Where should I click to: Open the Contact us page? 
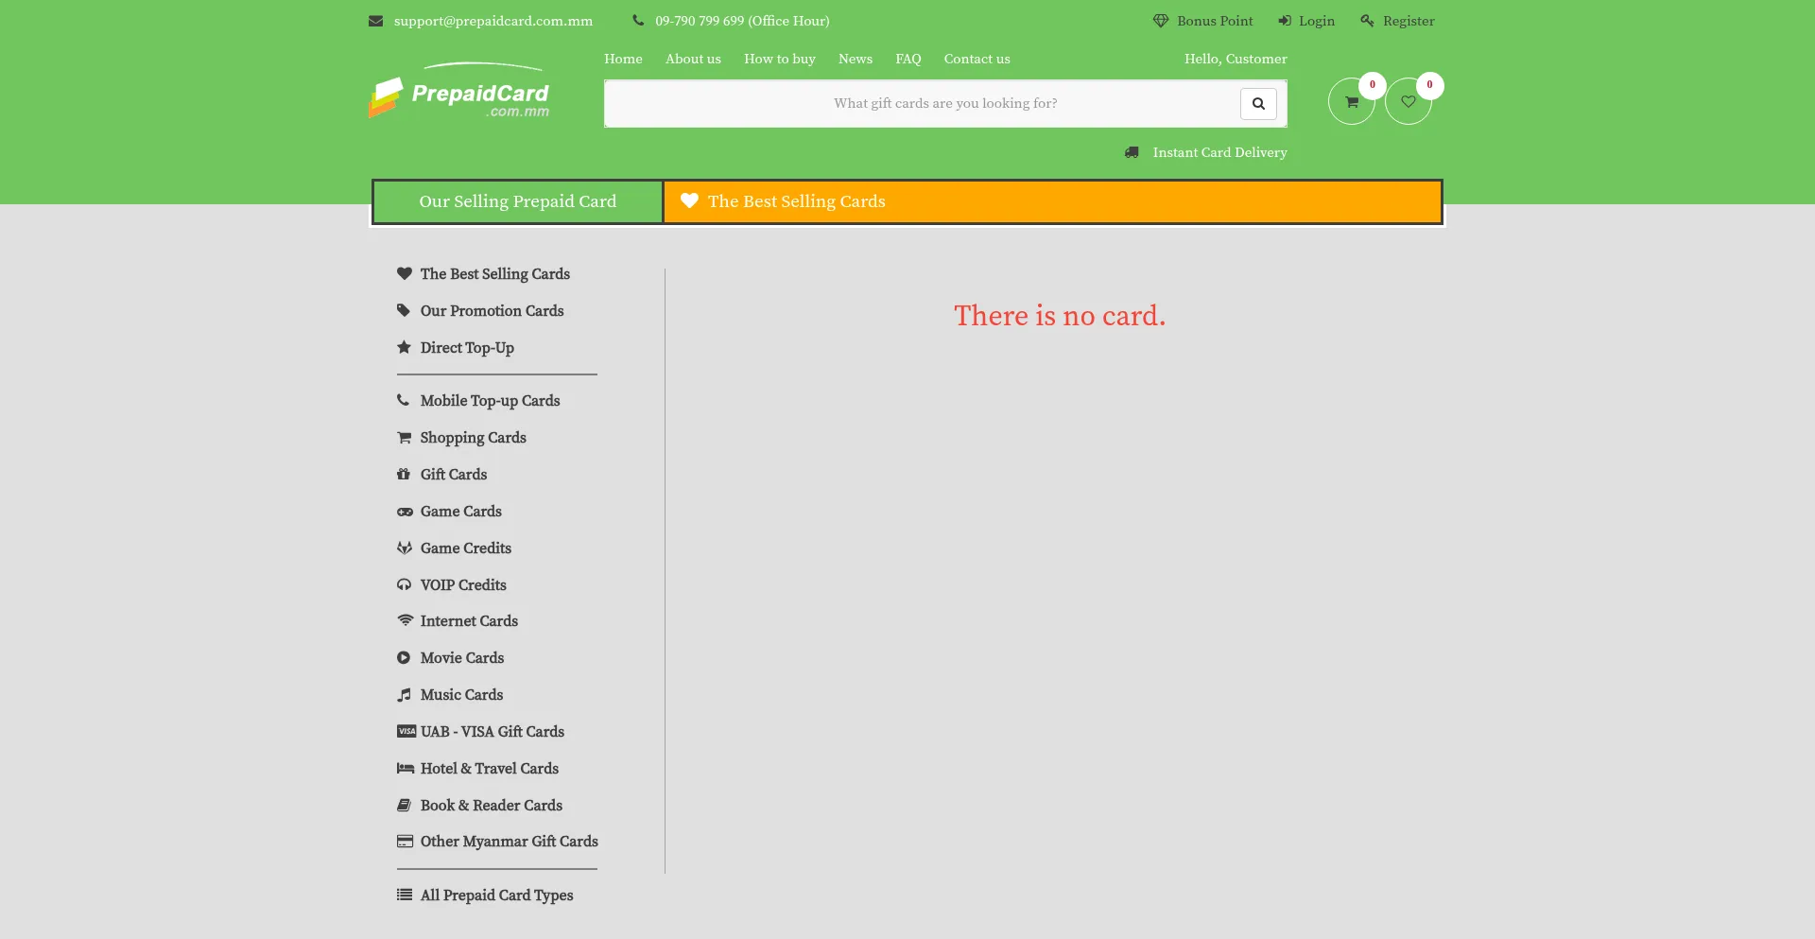pos(977,59)
